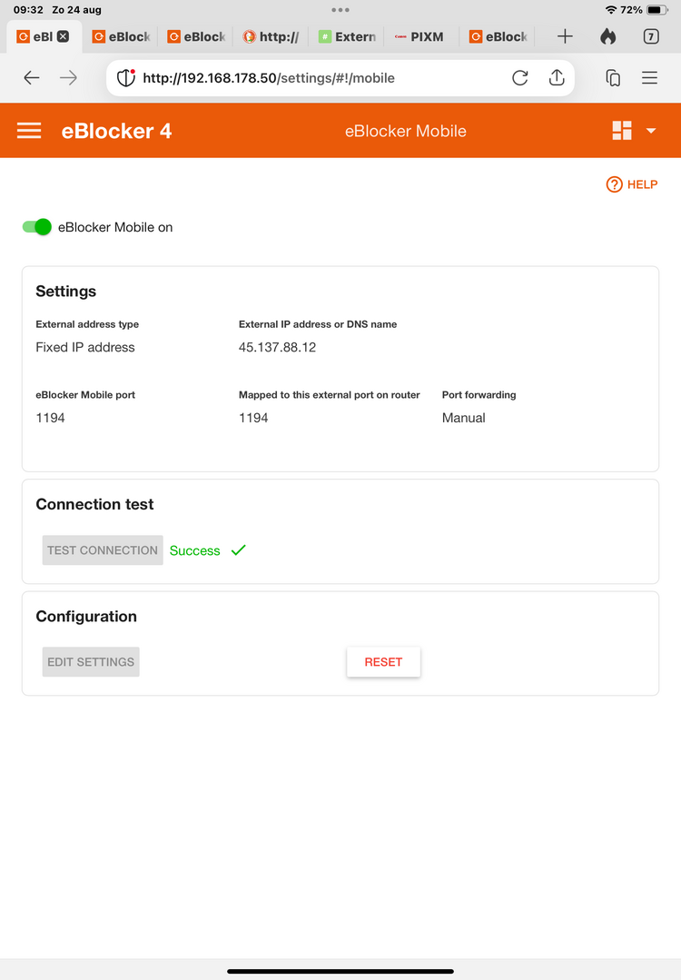Click the Manual port forwarding value
Viewport: 681px width, 980px height.
(464, 418)
